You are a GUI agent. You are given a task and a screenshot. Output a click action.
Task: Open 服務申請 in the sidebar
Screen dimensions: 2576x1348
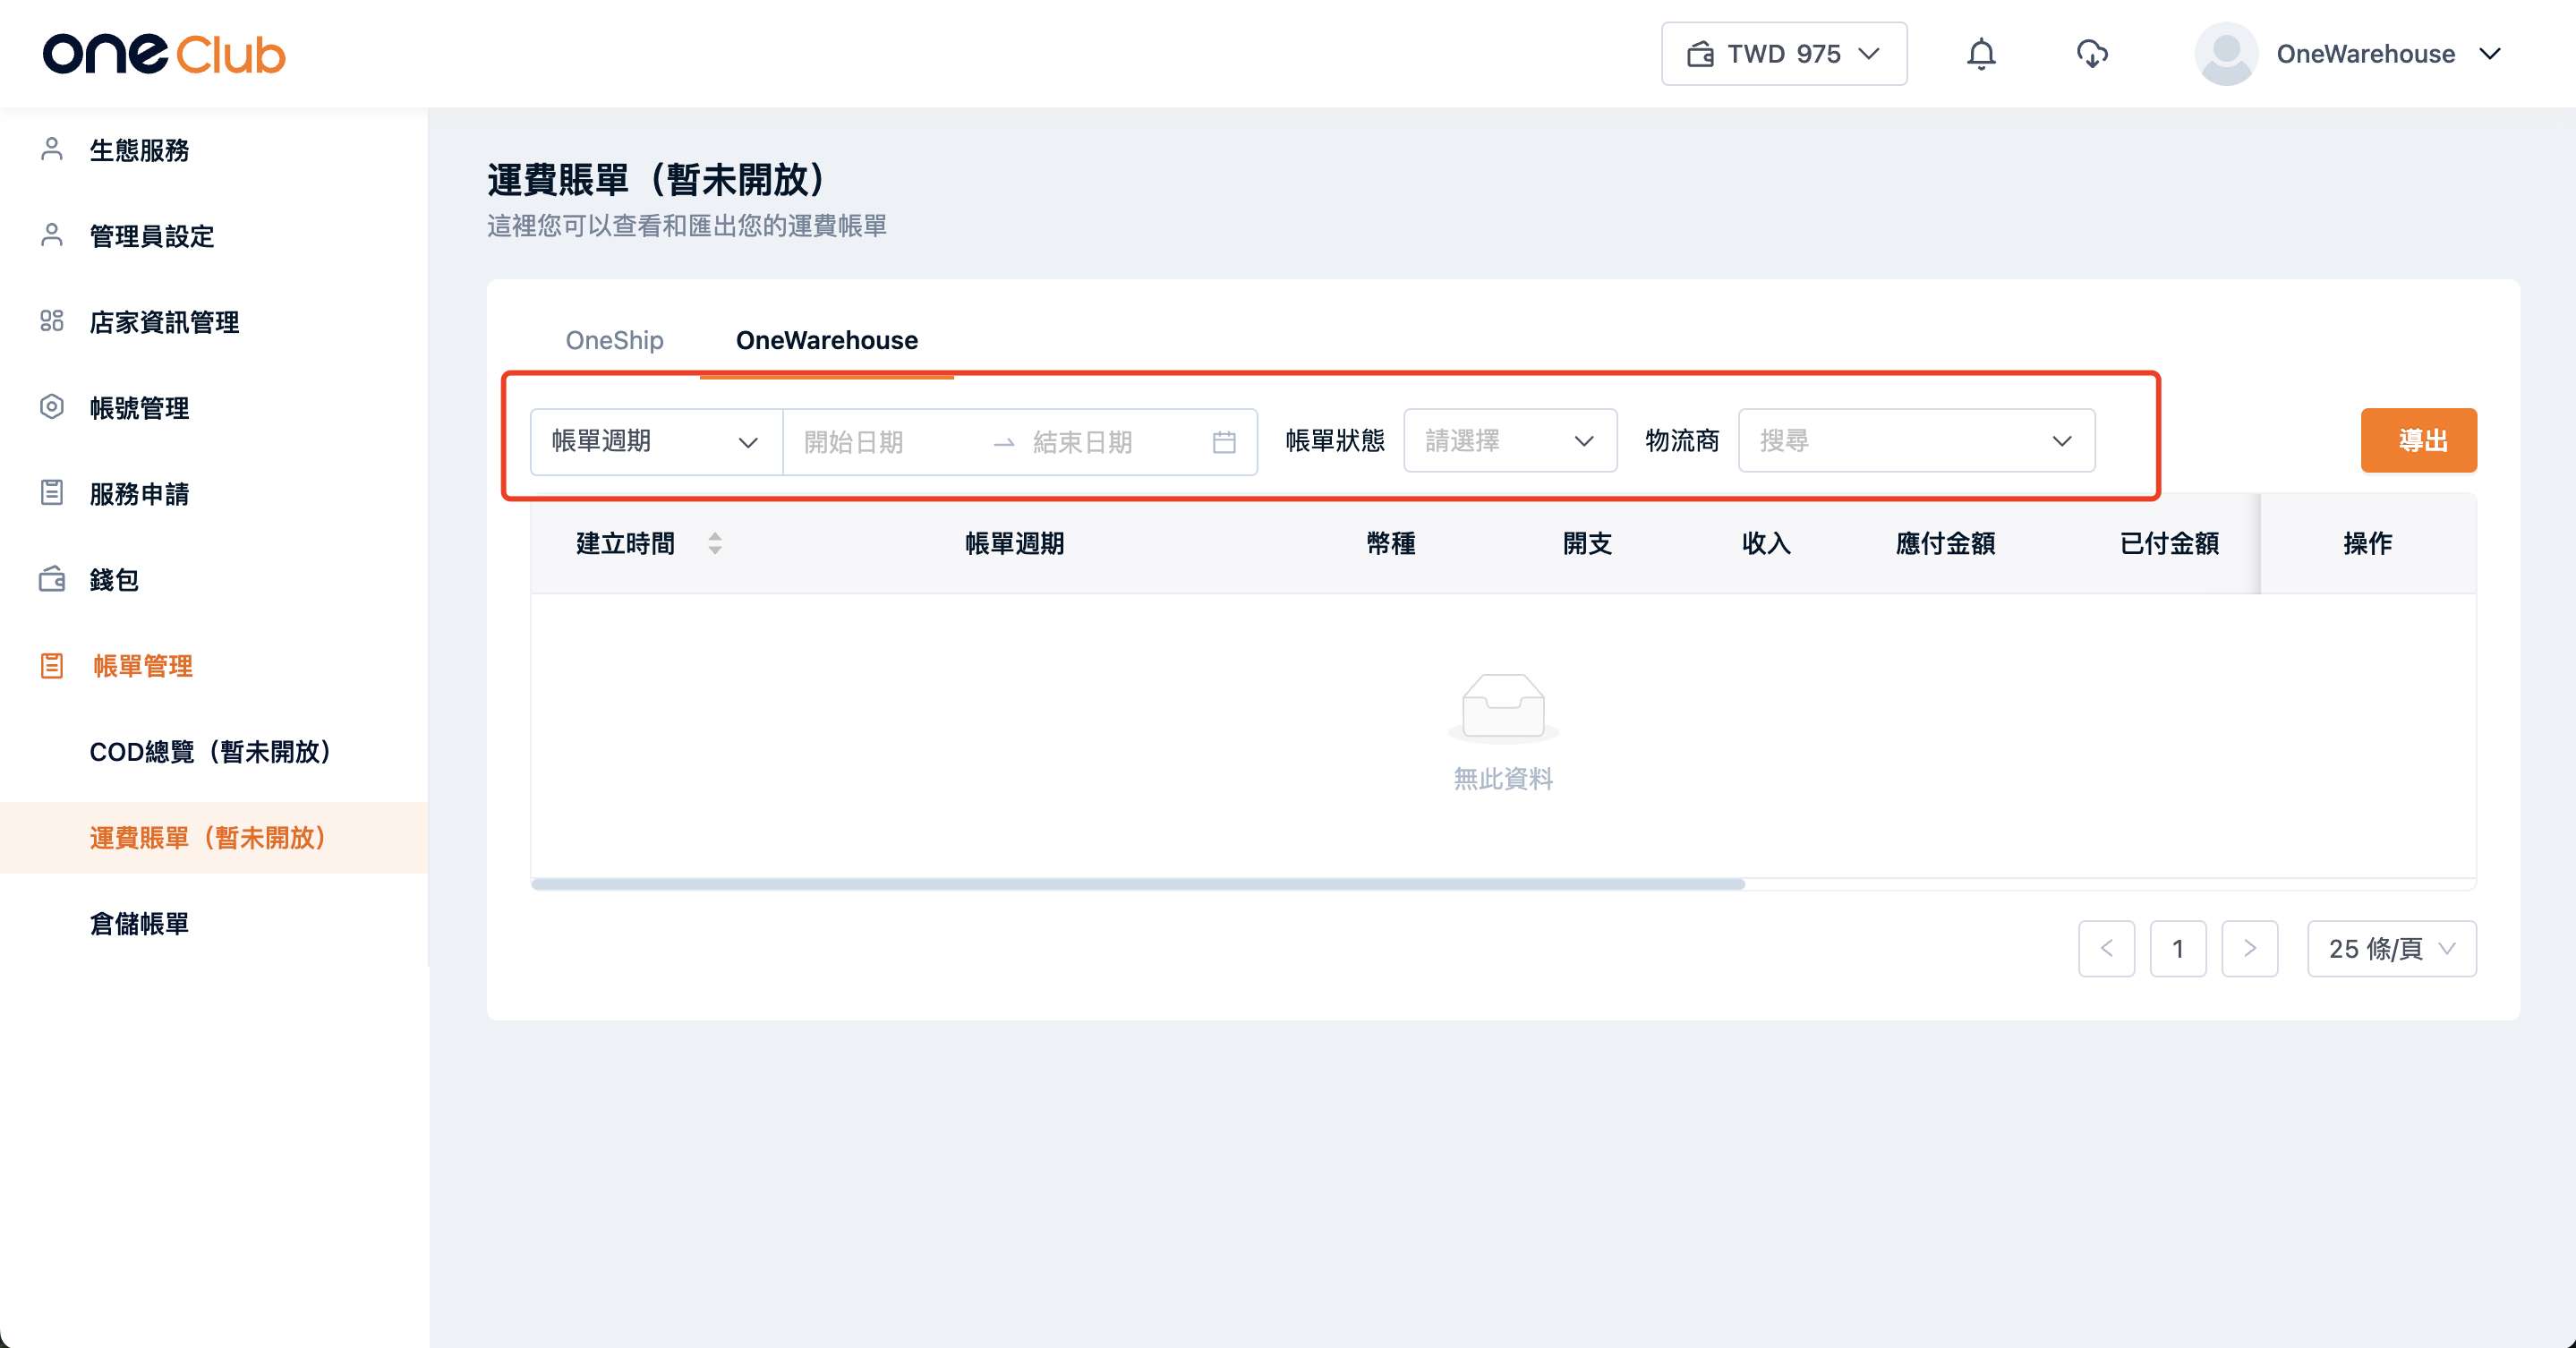click(139, 494)
